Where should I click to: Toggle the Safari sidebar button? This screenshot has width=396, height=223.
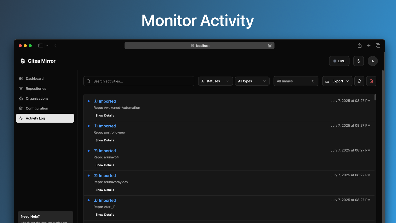click(41, 46)
